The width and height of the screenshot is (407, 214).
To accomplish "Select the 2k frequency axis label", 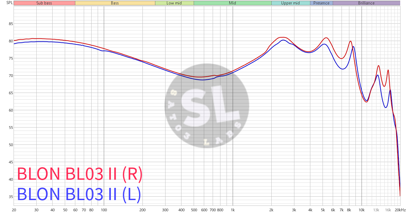I will [x=271, y=210].
